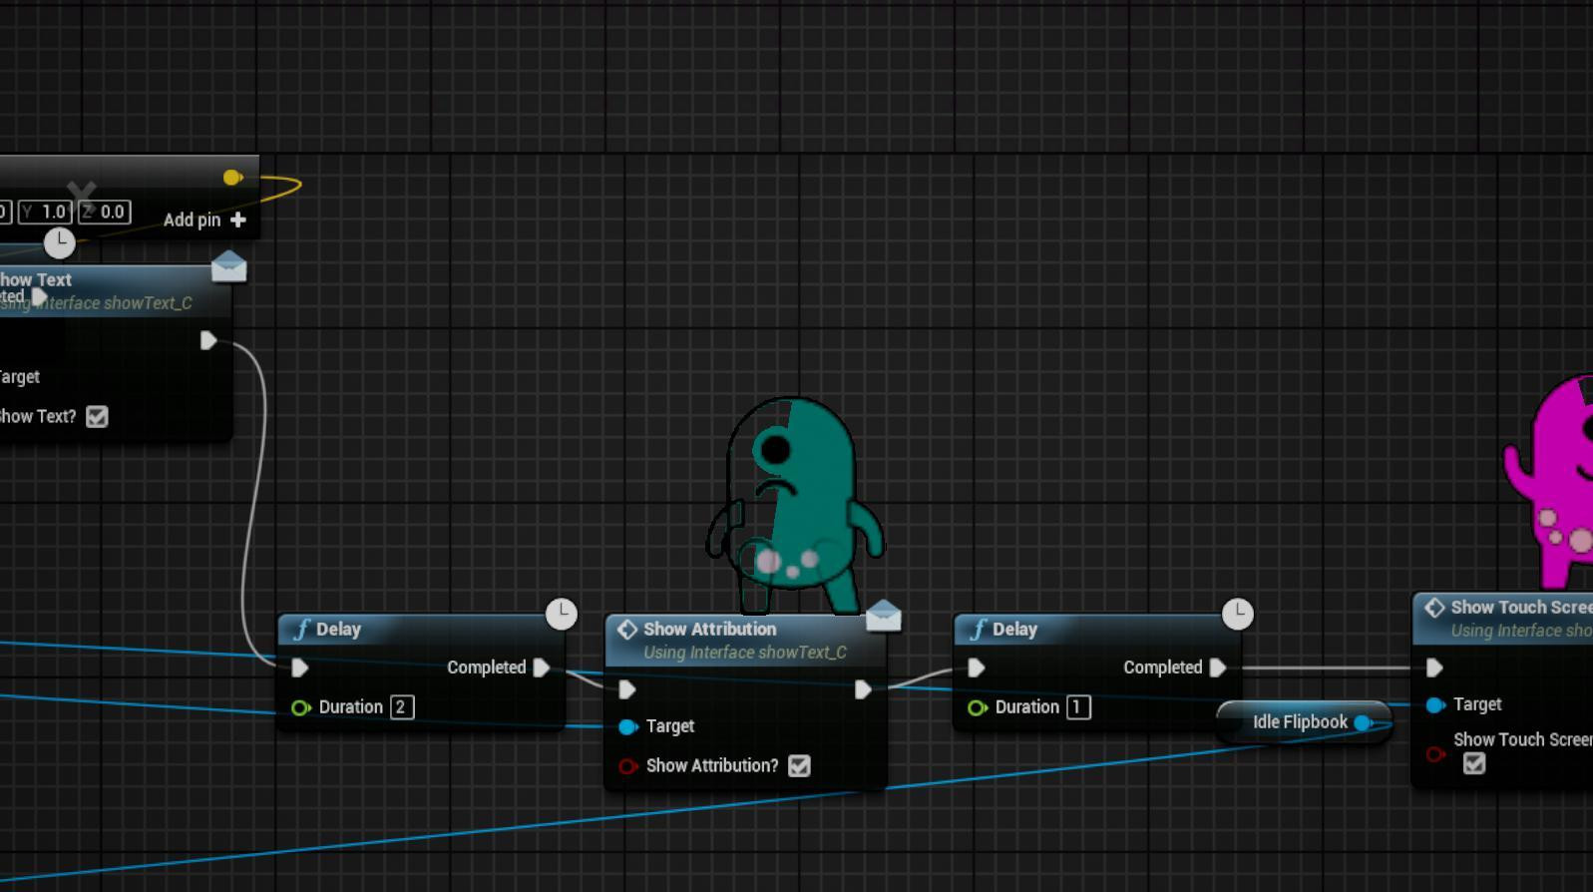Image resolution: width=1593 pixels, height=892 pixels.
Task: Click the function icon on the Duration 1 Delay node
Action: click(978, 630)
